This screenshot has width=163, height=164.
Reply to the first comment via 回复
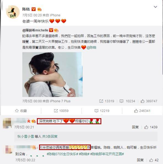(135, 127)
